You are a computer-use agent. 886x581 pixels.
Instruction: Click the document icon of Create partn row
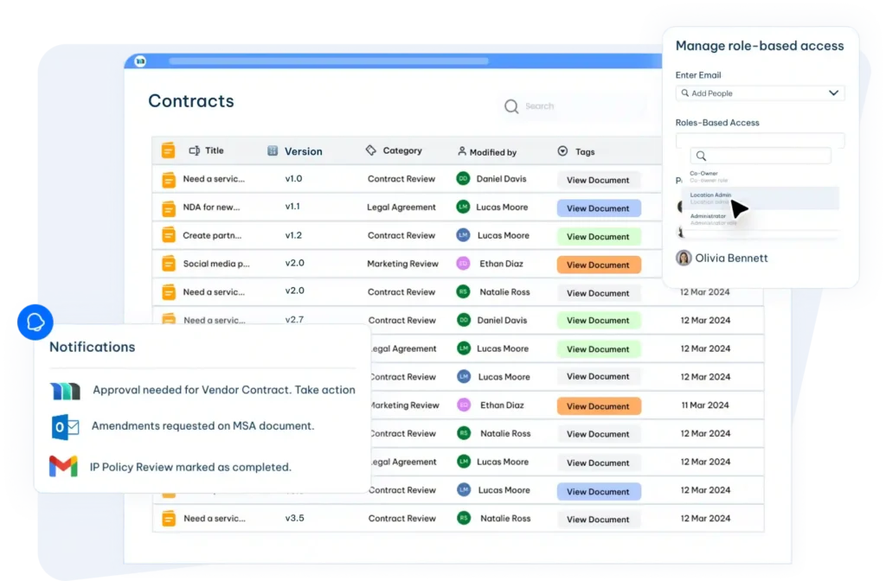point(169,235)
